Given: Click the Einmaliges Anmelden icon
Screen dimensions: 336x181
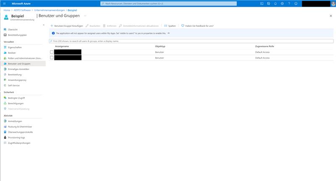Looking at the screenshot, I should click(5, 69).
